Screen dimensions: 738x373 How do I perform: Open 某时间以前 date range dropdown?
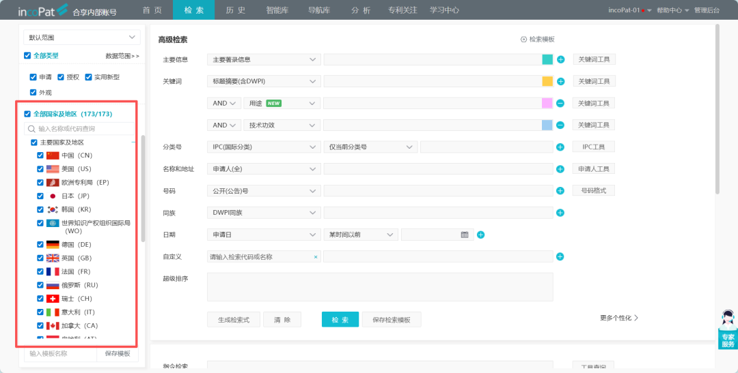(361, 235)
